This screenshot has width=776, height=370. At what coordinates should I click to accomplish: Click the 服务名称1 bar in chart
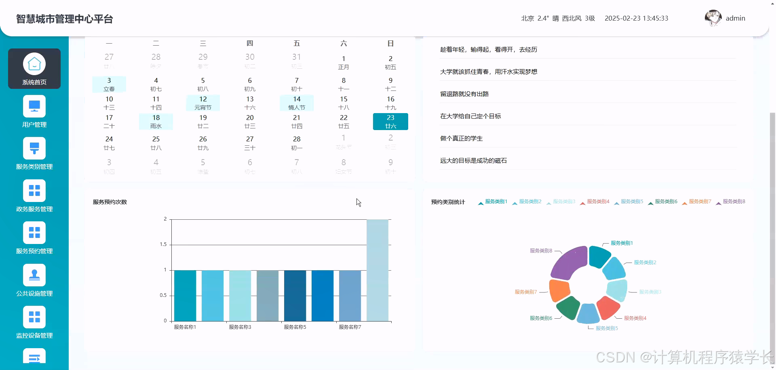pos(185,296)
